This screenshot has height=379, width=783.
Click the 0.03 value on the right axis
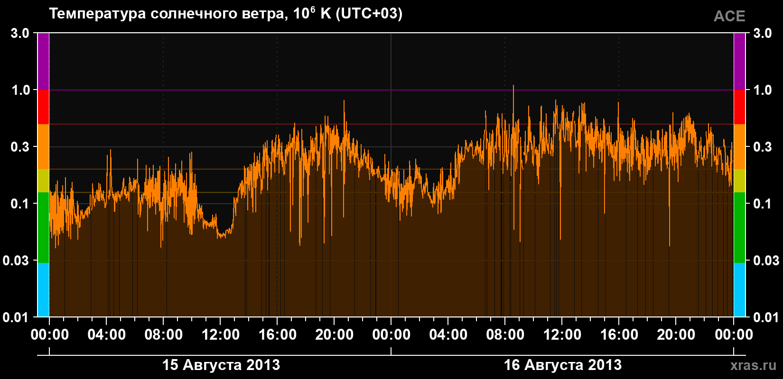pos(766,261)
